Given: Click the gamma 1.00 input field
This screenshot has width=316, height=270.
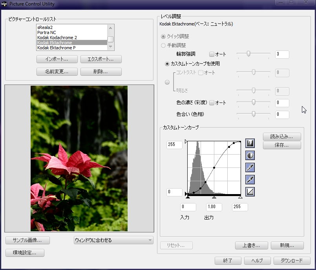Looking at the screenshot, I should [x=214, y=207].
